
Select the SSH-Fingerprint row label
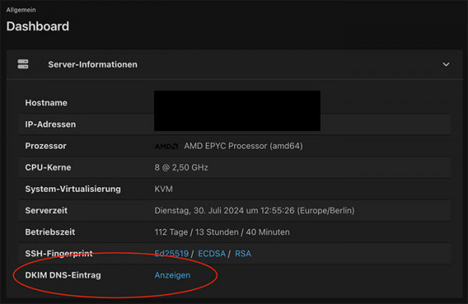pyautogui.click(x=58, y=253)
